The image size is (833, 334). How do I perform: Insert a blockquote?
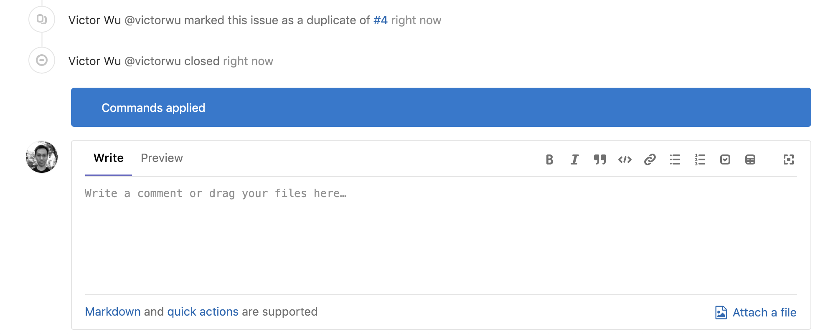pos(600,159)
